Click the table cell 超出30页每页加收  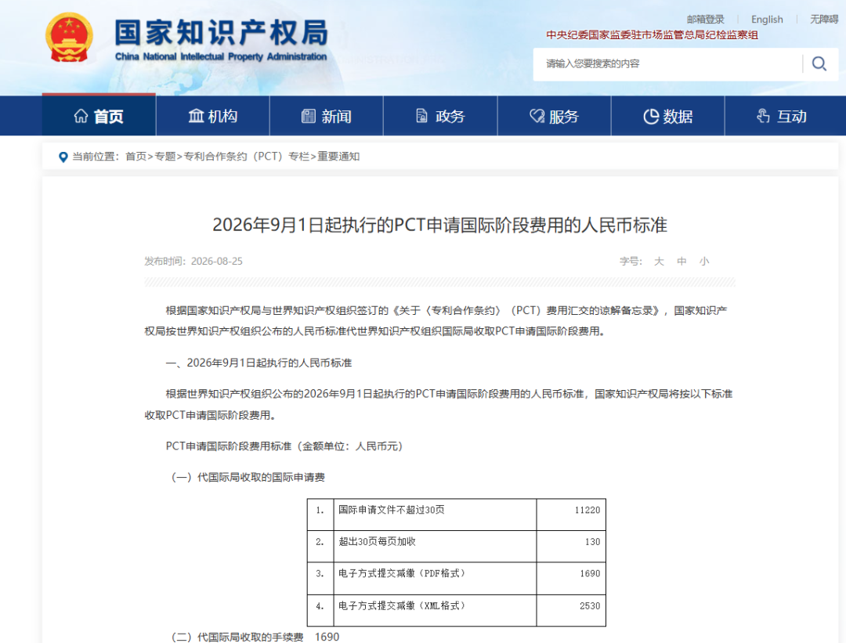point(377,542)
